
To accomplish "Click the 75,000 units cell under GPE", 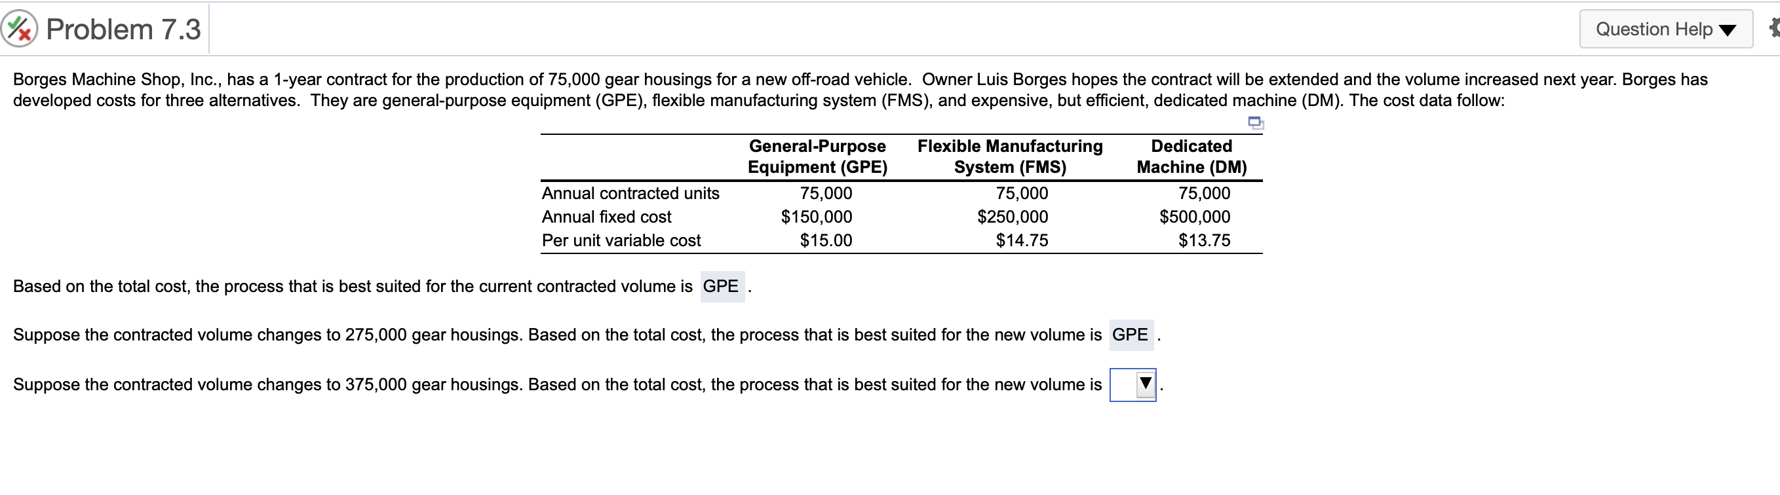I will coord(826,193).
